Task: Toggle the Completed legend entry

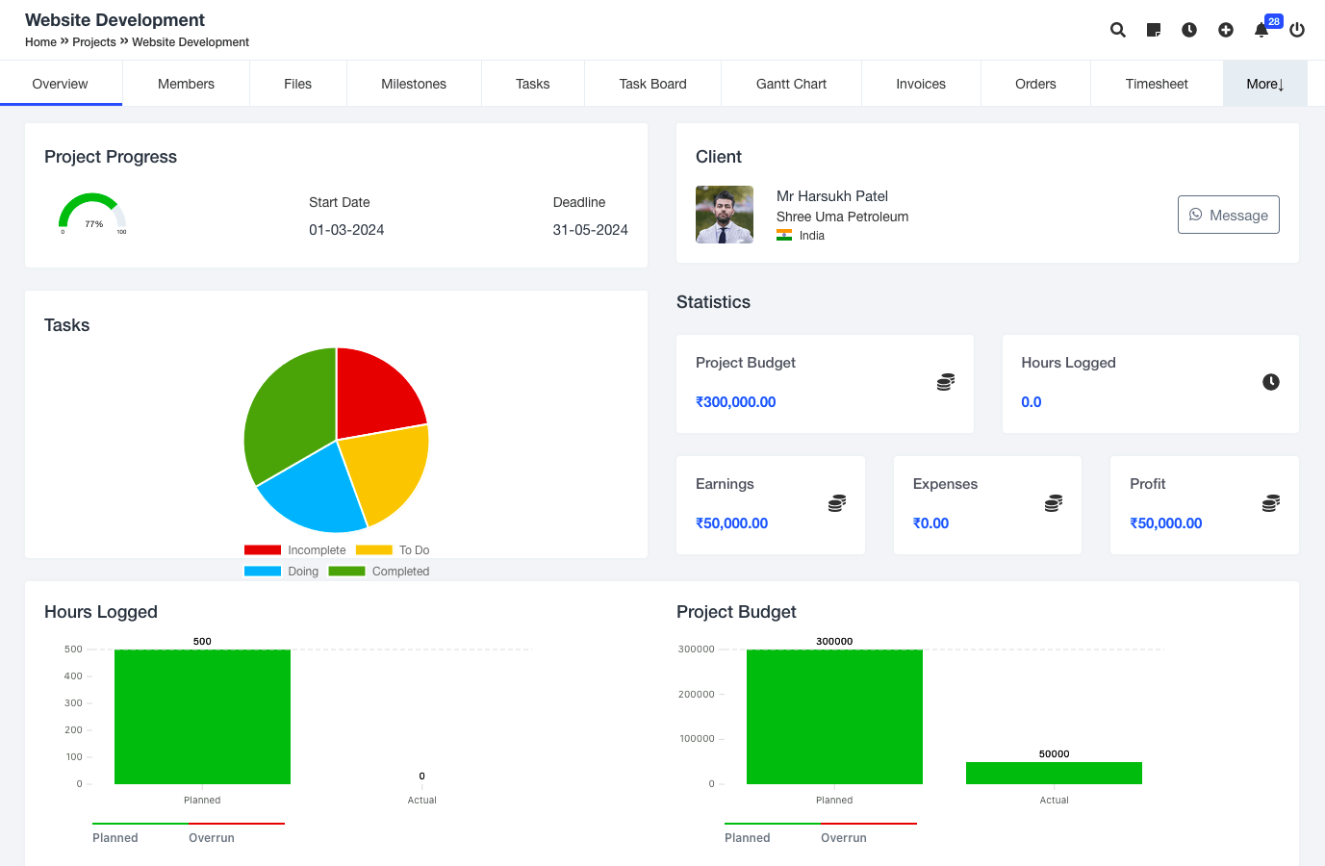Action: [x=379, y=572]
